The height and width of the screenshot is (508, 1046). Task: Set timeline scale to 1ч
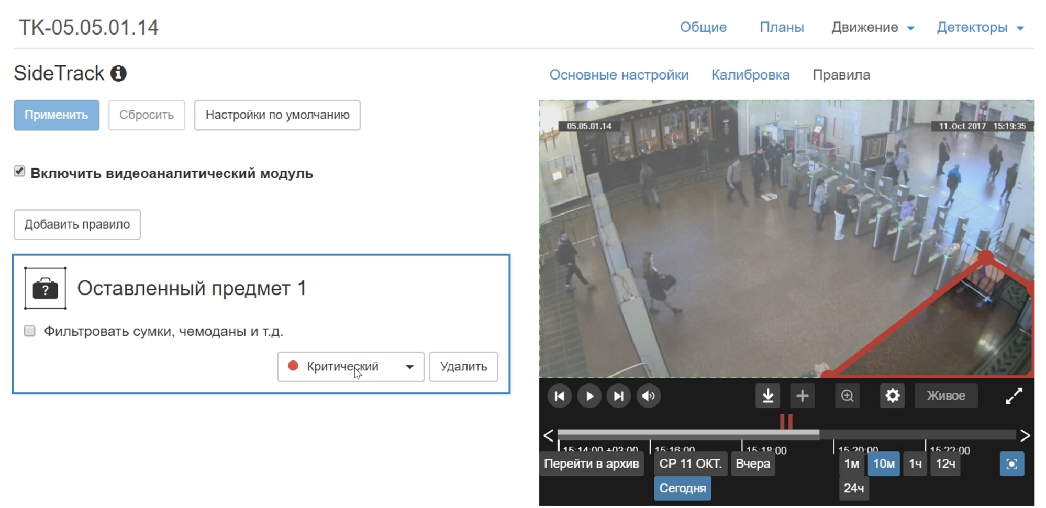[915, 464]
